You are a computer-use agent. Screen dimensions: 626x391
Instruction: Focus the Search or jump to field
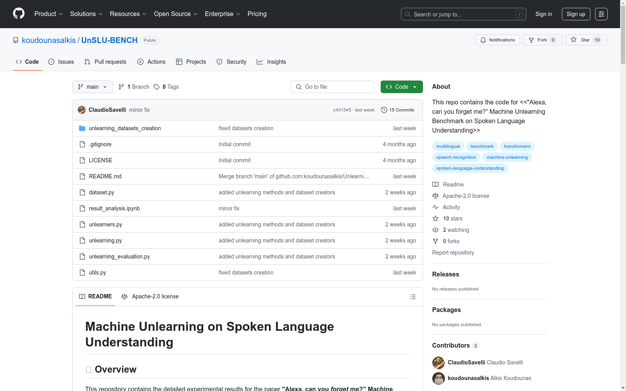click(x=464, y=14)
